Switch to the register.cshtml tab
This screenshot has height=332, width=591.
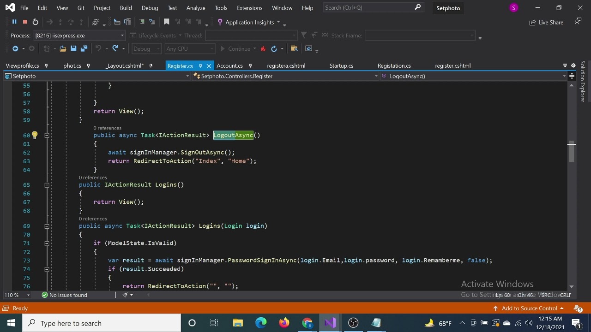452,66
